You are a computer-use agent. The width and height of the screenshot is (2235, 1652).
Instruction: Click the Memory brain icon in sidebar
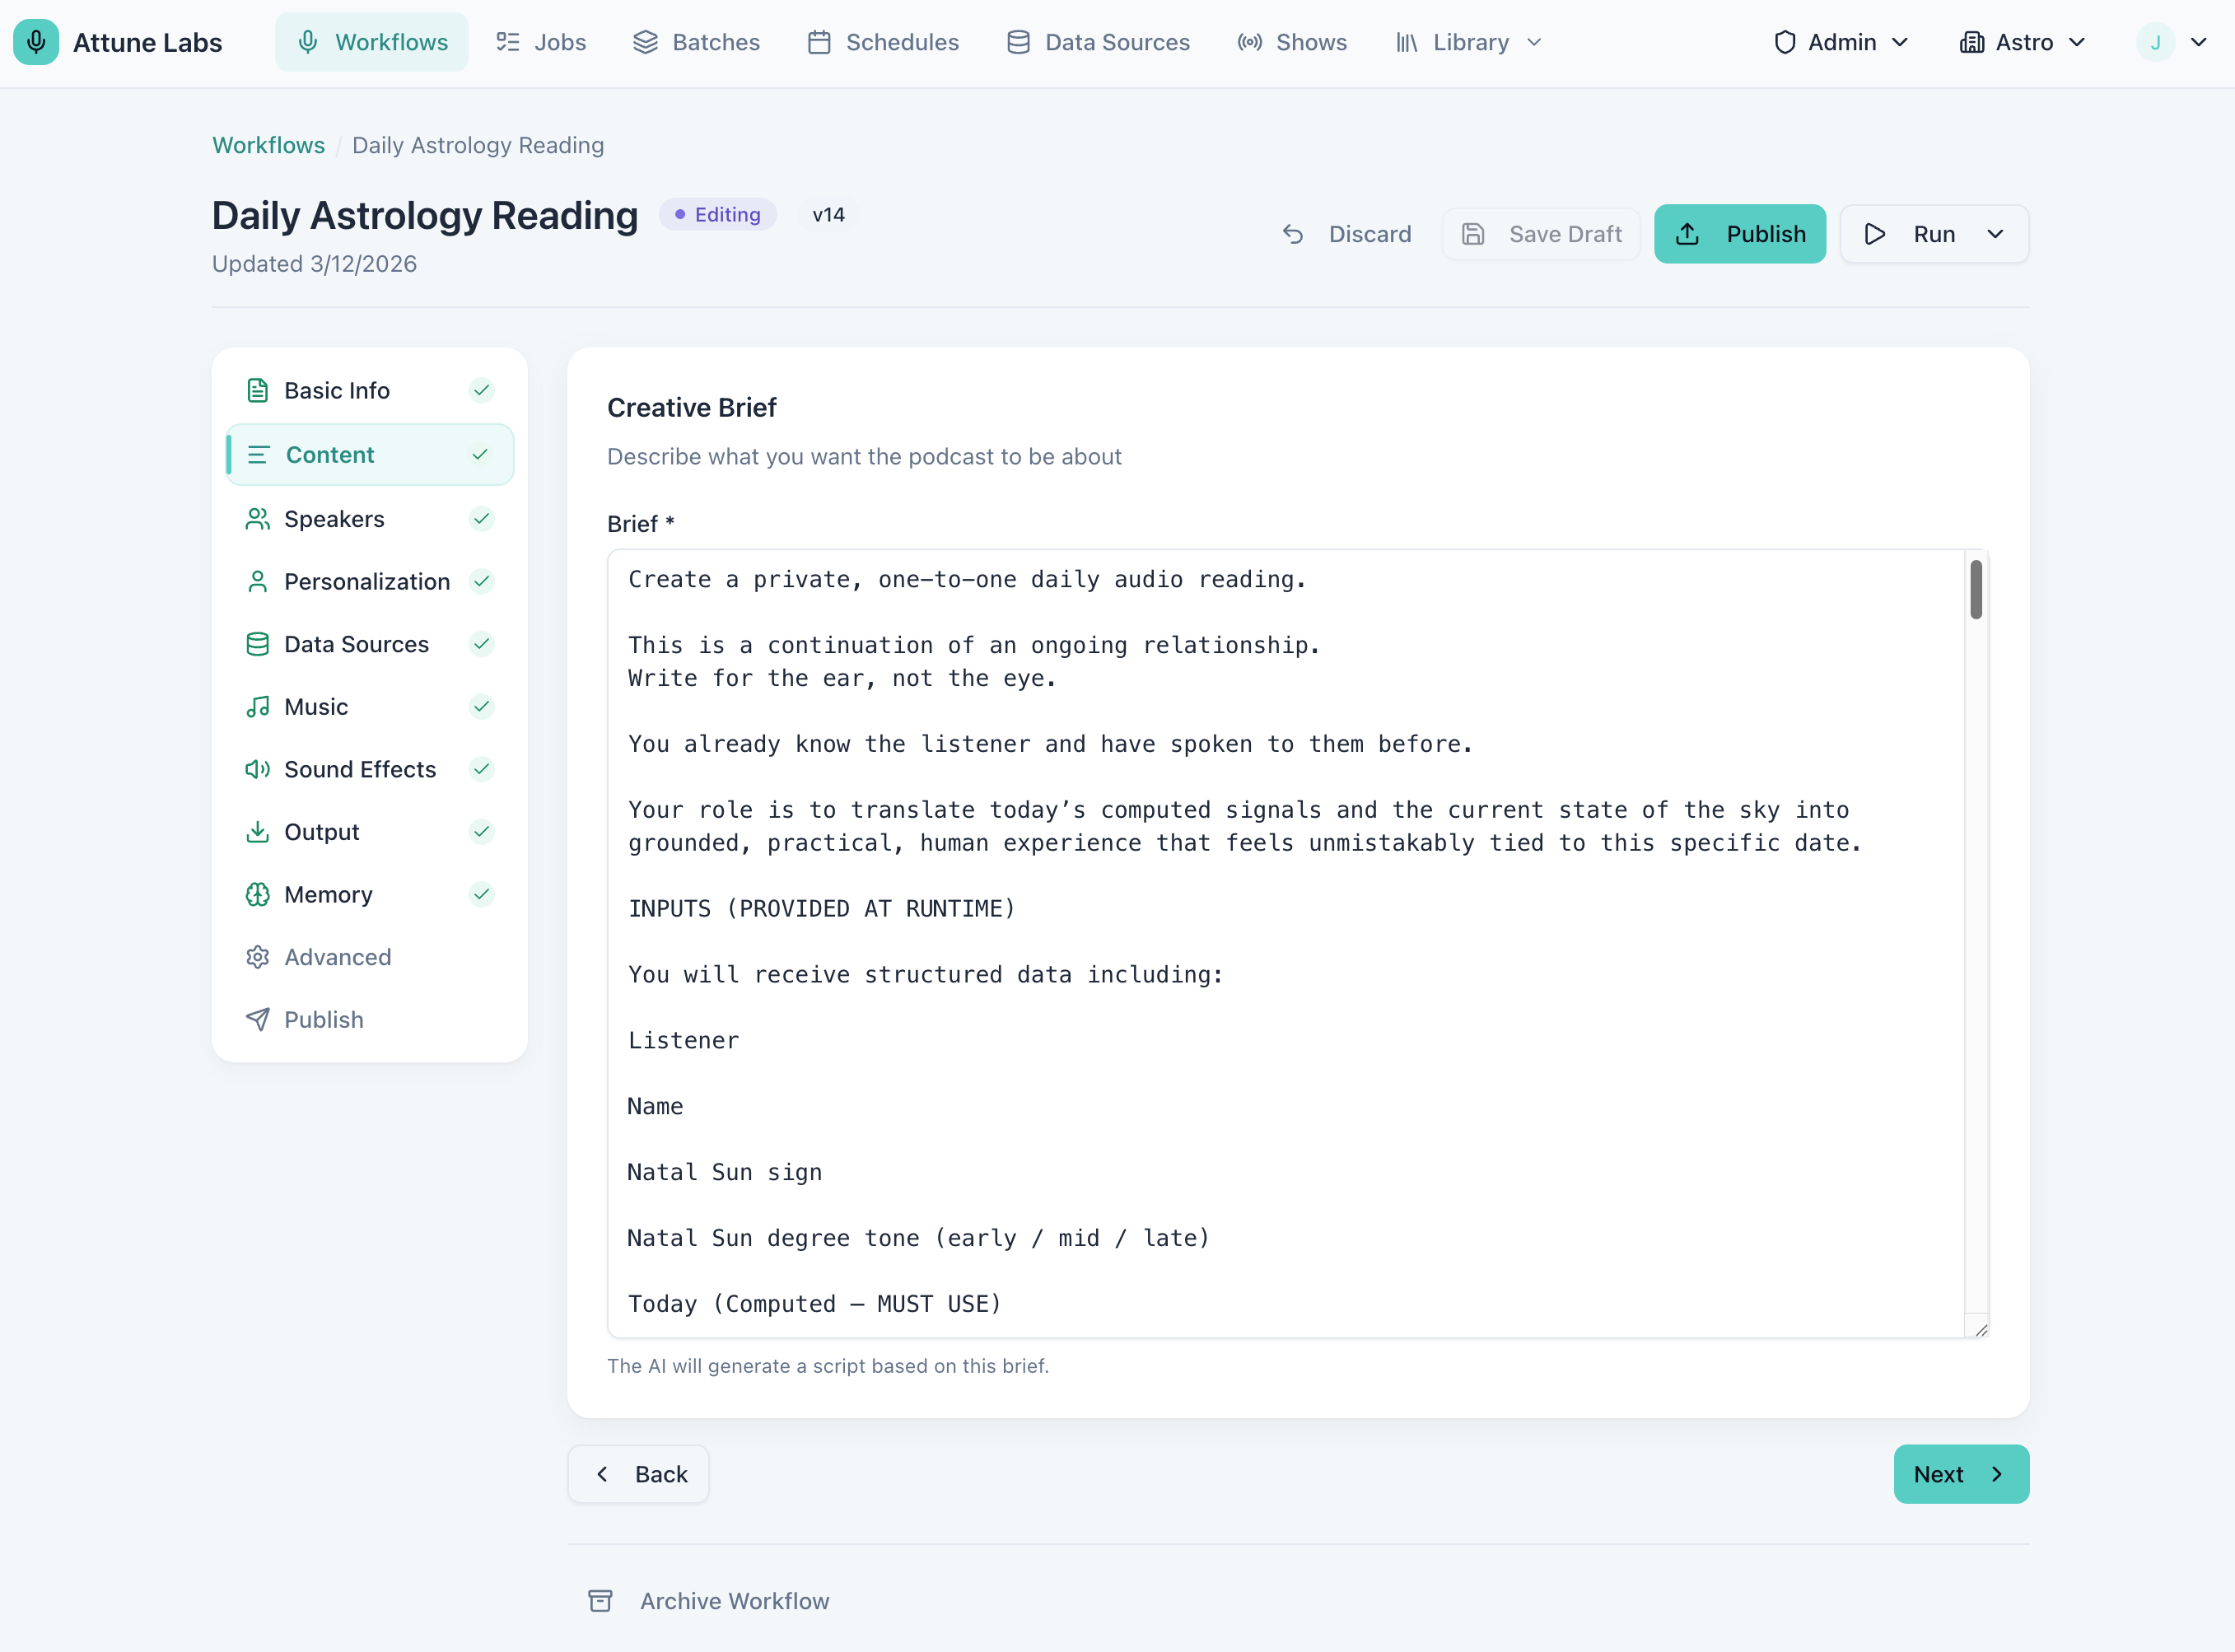(258, 894)
